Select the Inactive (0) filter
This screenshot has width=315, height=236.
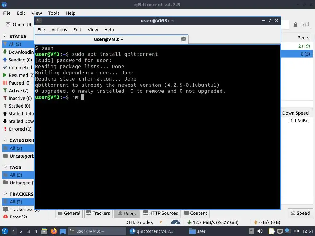pyautogui.click(x=18, y=98)
